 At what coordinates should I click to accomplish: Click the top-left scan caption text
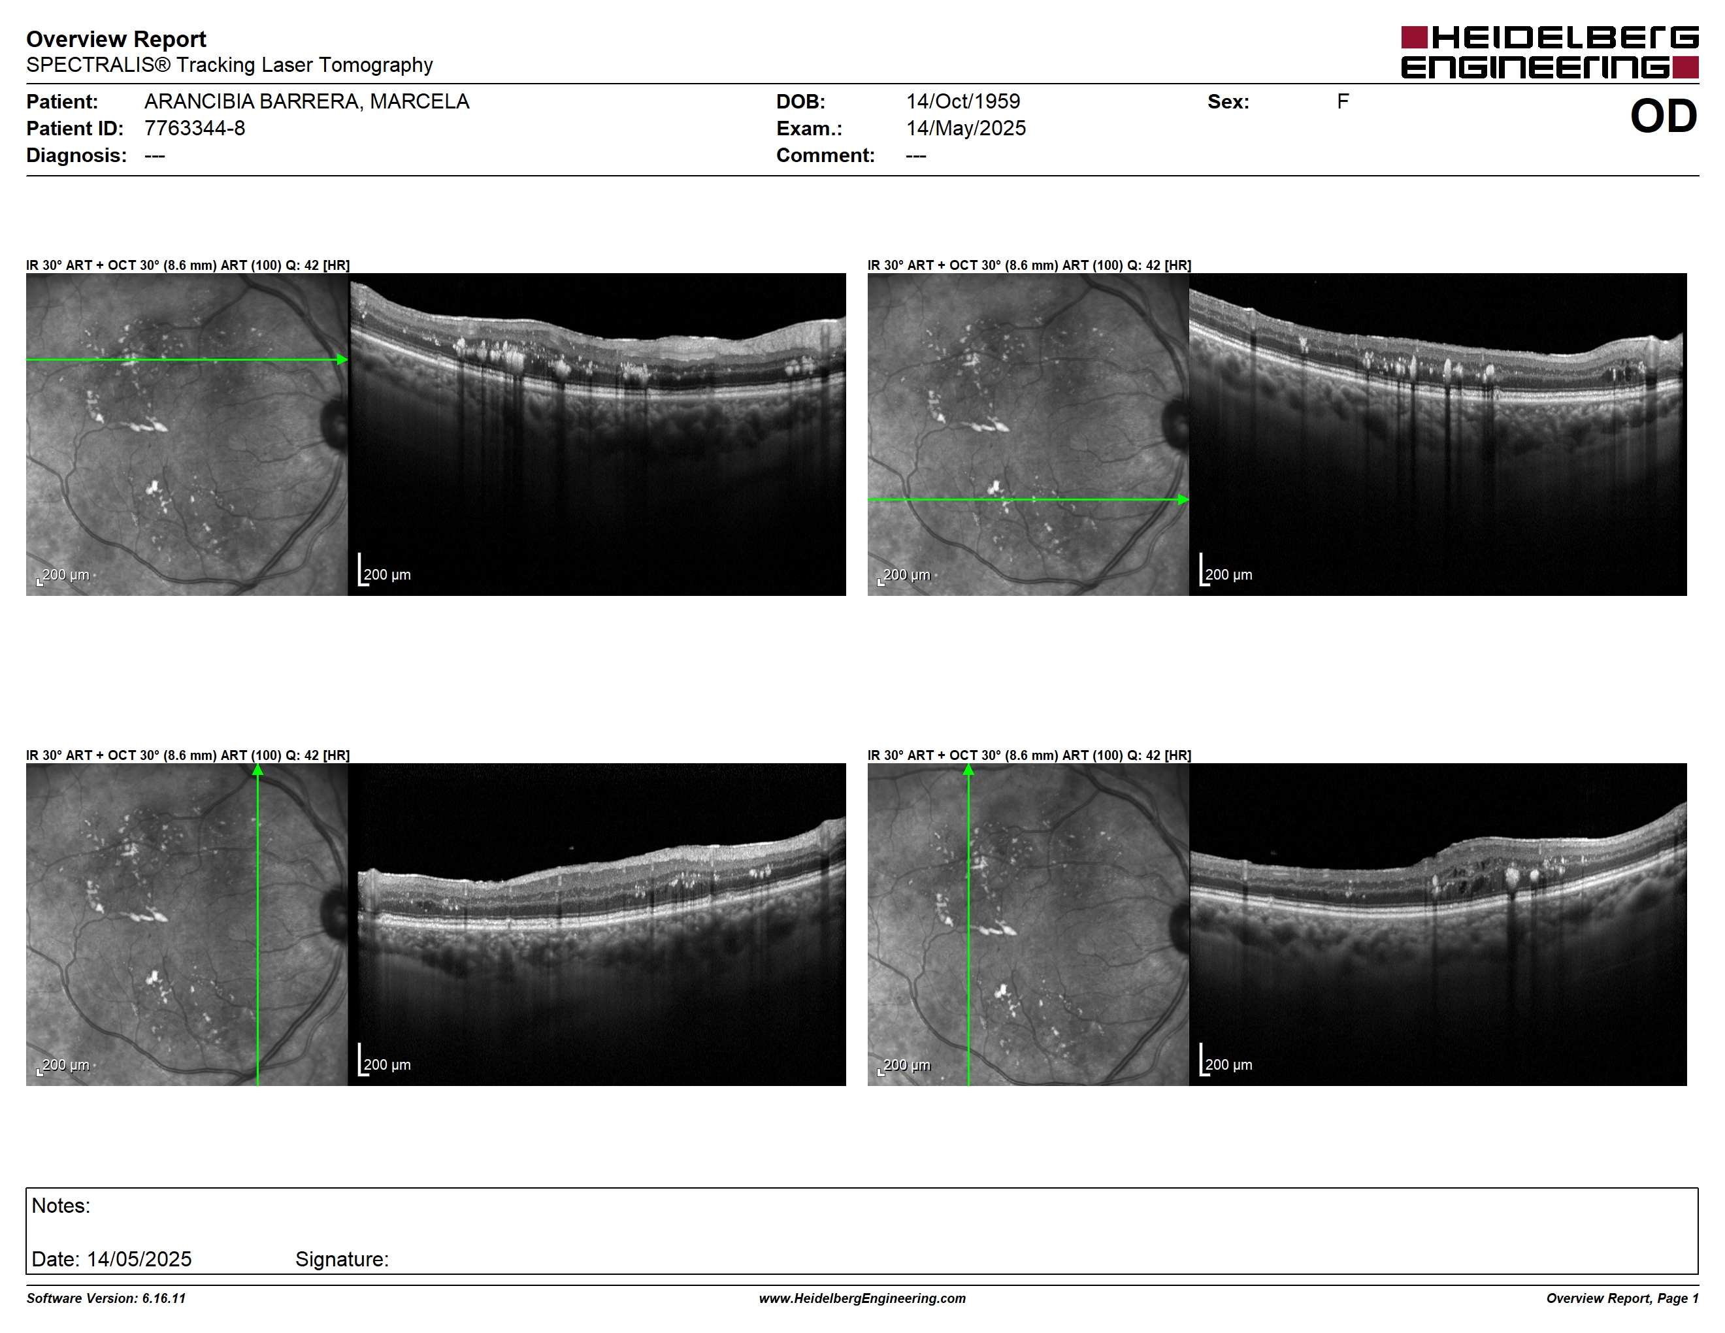tap(188, 265)
